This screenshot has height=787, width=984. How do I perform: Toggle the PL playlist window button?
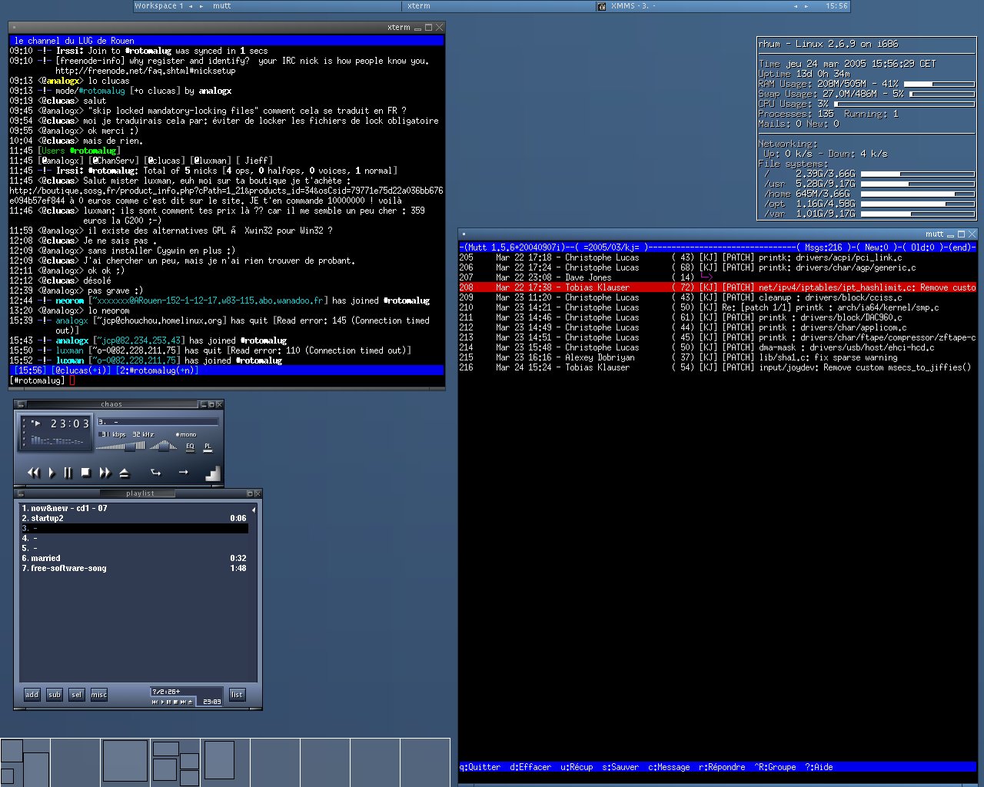(x=208, y=448)
